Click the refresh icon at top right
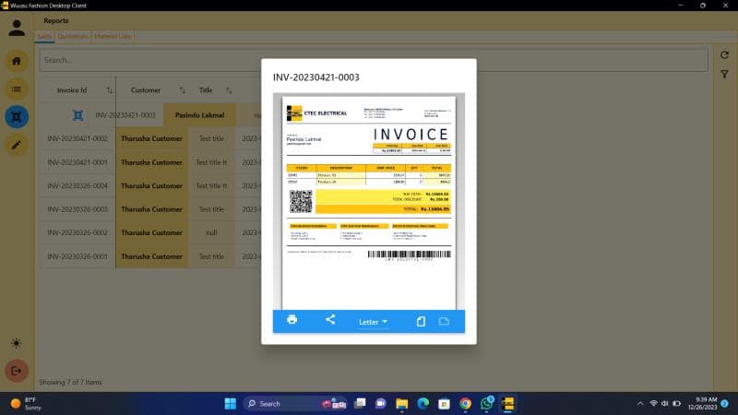This screenshot has height=415, width=738. point(724,55)
